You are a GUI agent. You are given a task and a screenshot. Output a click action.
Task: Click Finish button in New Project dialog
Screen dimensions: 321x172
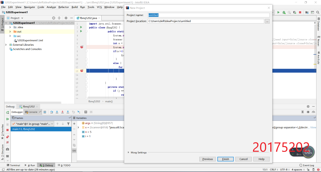point(225,159)
